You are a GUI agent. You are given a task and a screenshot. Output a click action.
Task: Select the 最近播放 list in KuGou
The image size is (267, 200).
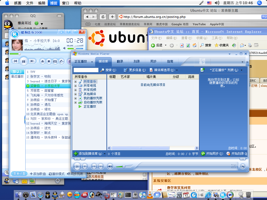[17, 77]
